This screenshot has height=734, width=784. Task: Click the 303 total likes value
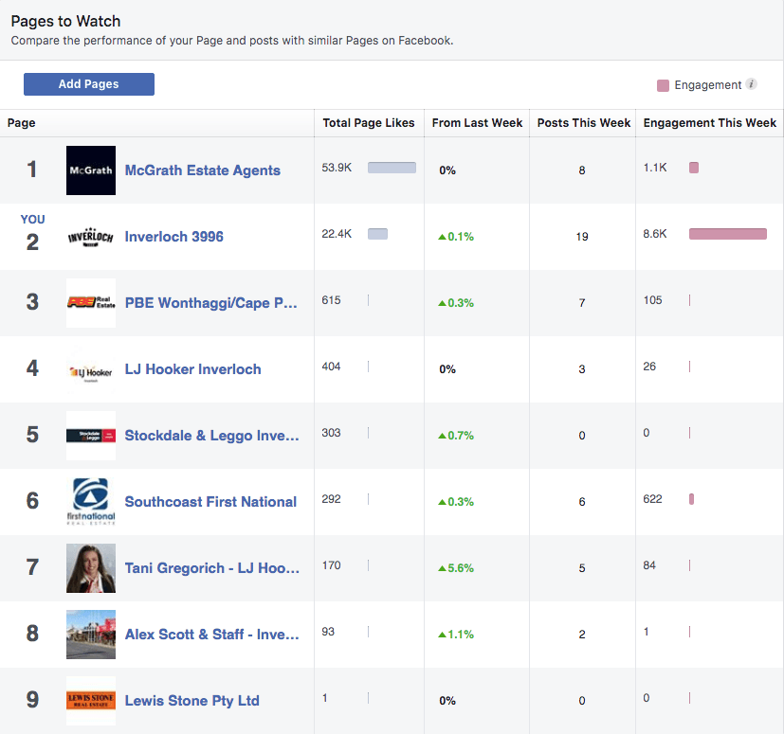[x=331, y=433]
